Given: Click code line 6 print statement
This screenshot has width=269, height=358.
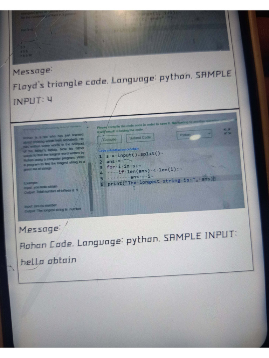Looking at the screenshot, I should point(161,181).
